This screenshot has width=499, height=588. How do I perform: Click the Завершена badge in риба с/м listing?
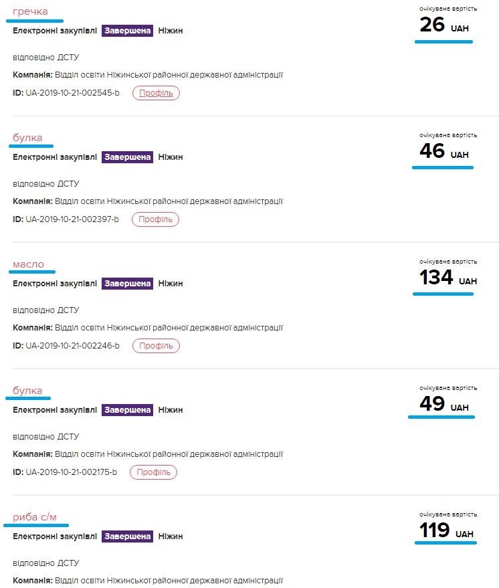coord(127,536)
